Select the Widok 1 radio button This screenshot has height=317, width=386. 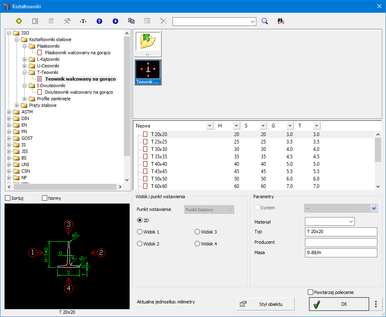[140, 232]
